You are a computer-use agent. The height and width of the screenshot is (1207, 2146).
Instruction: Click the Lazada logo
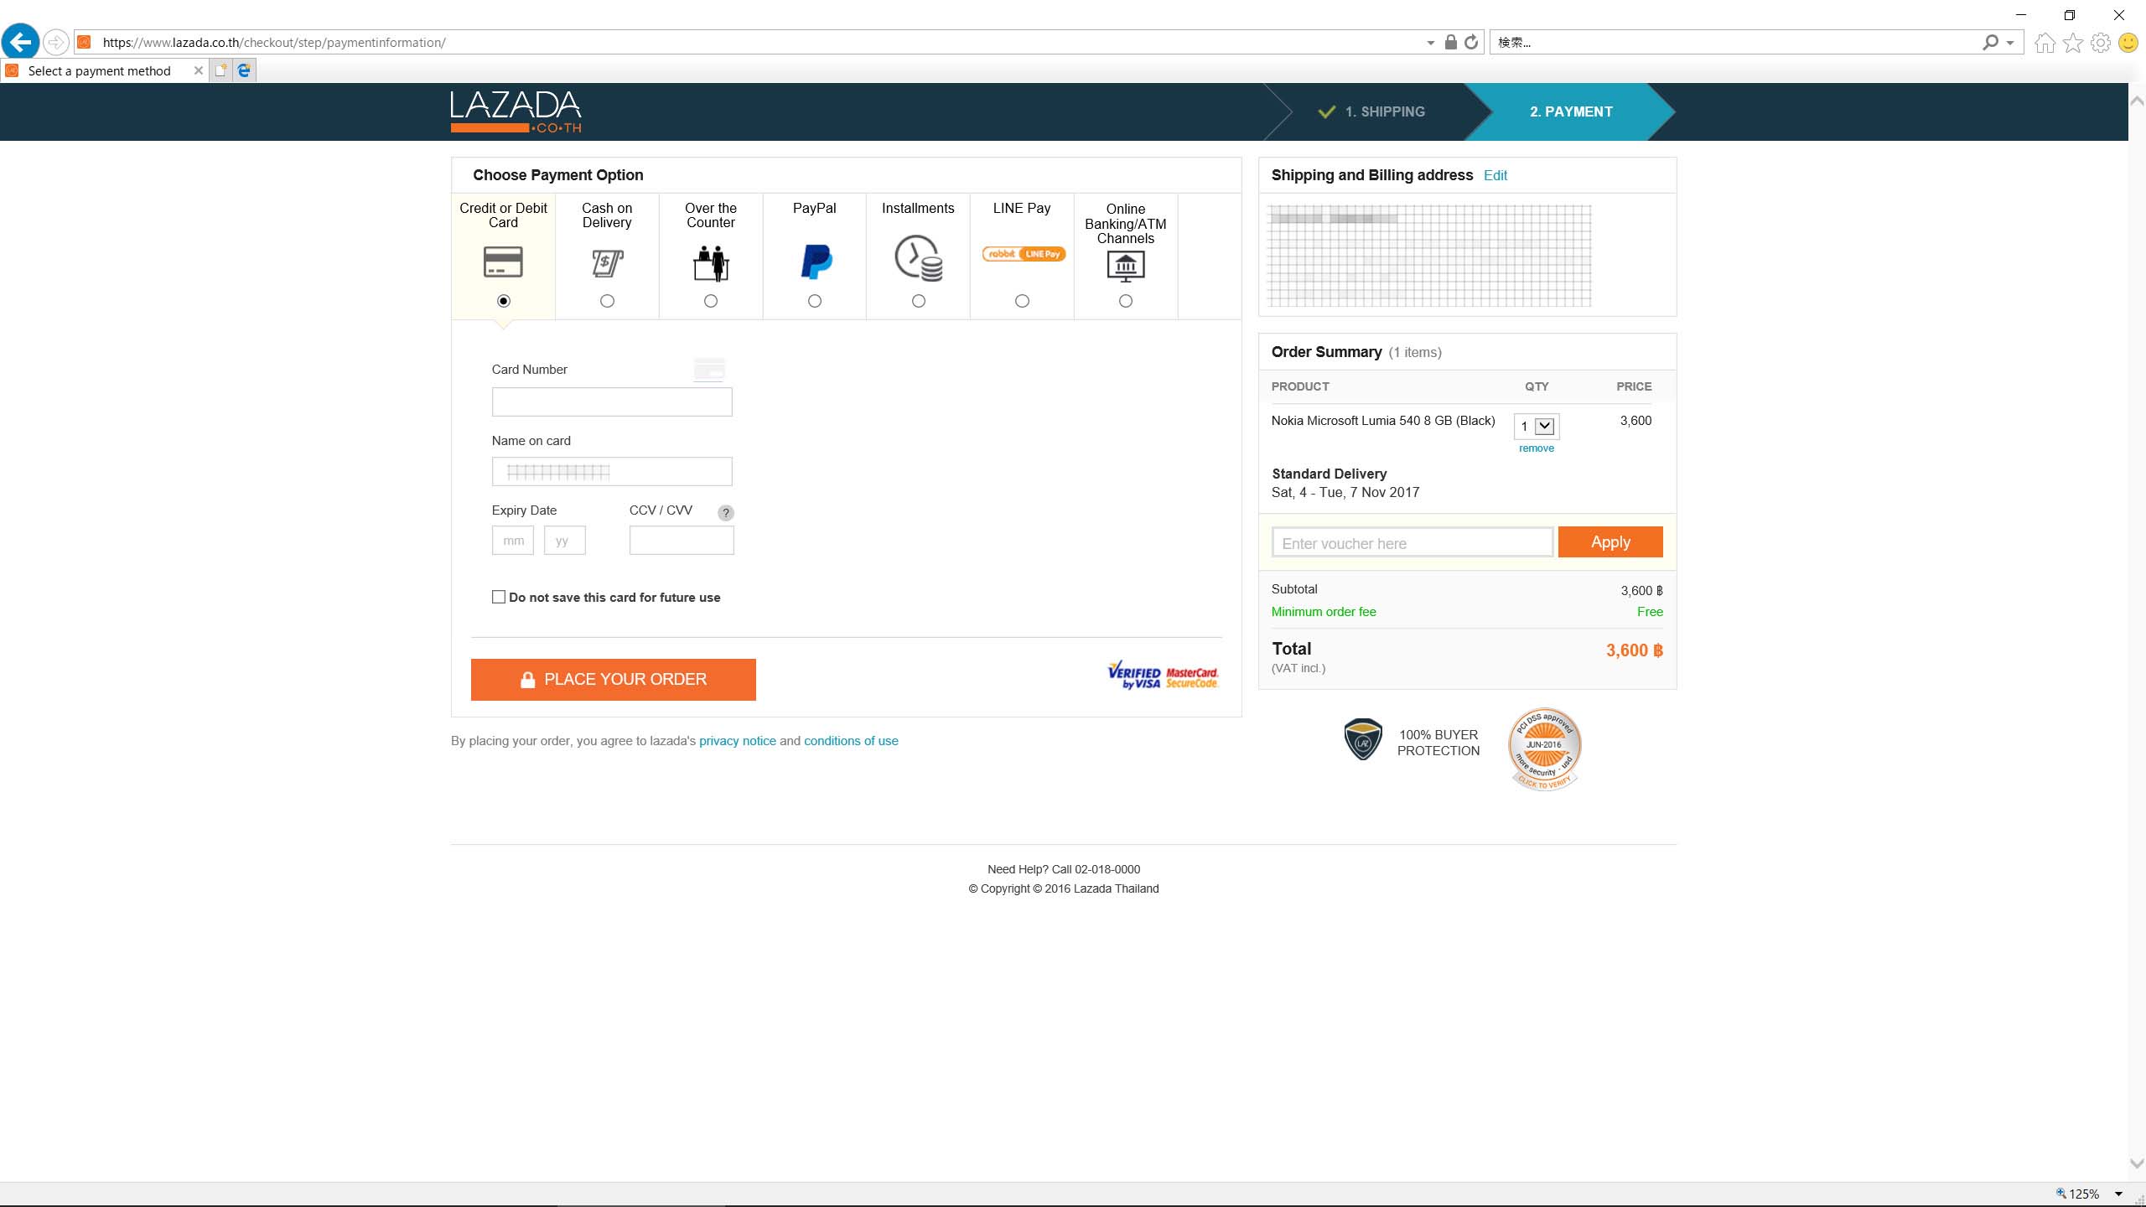516,111
